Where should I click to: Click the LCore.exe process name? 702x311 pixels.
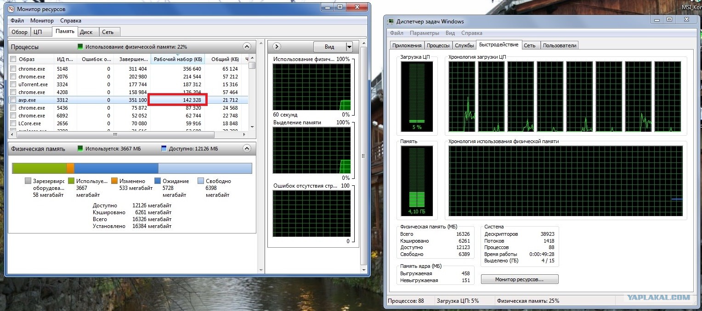[29, 123]
